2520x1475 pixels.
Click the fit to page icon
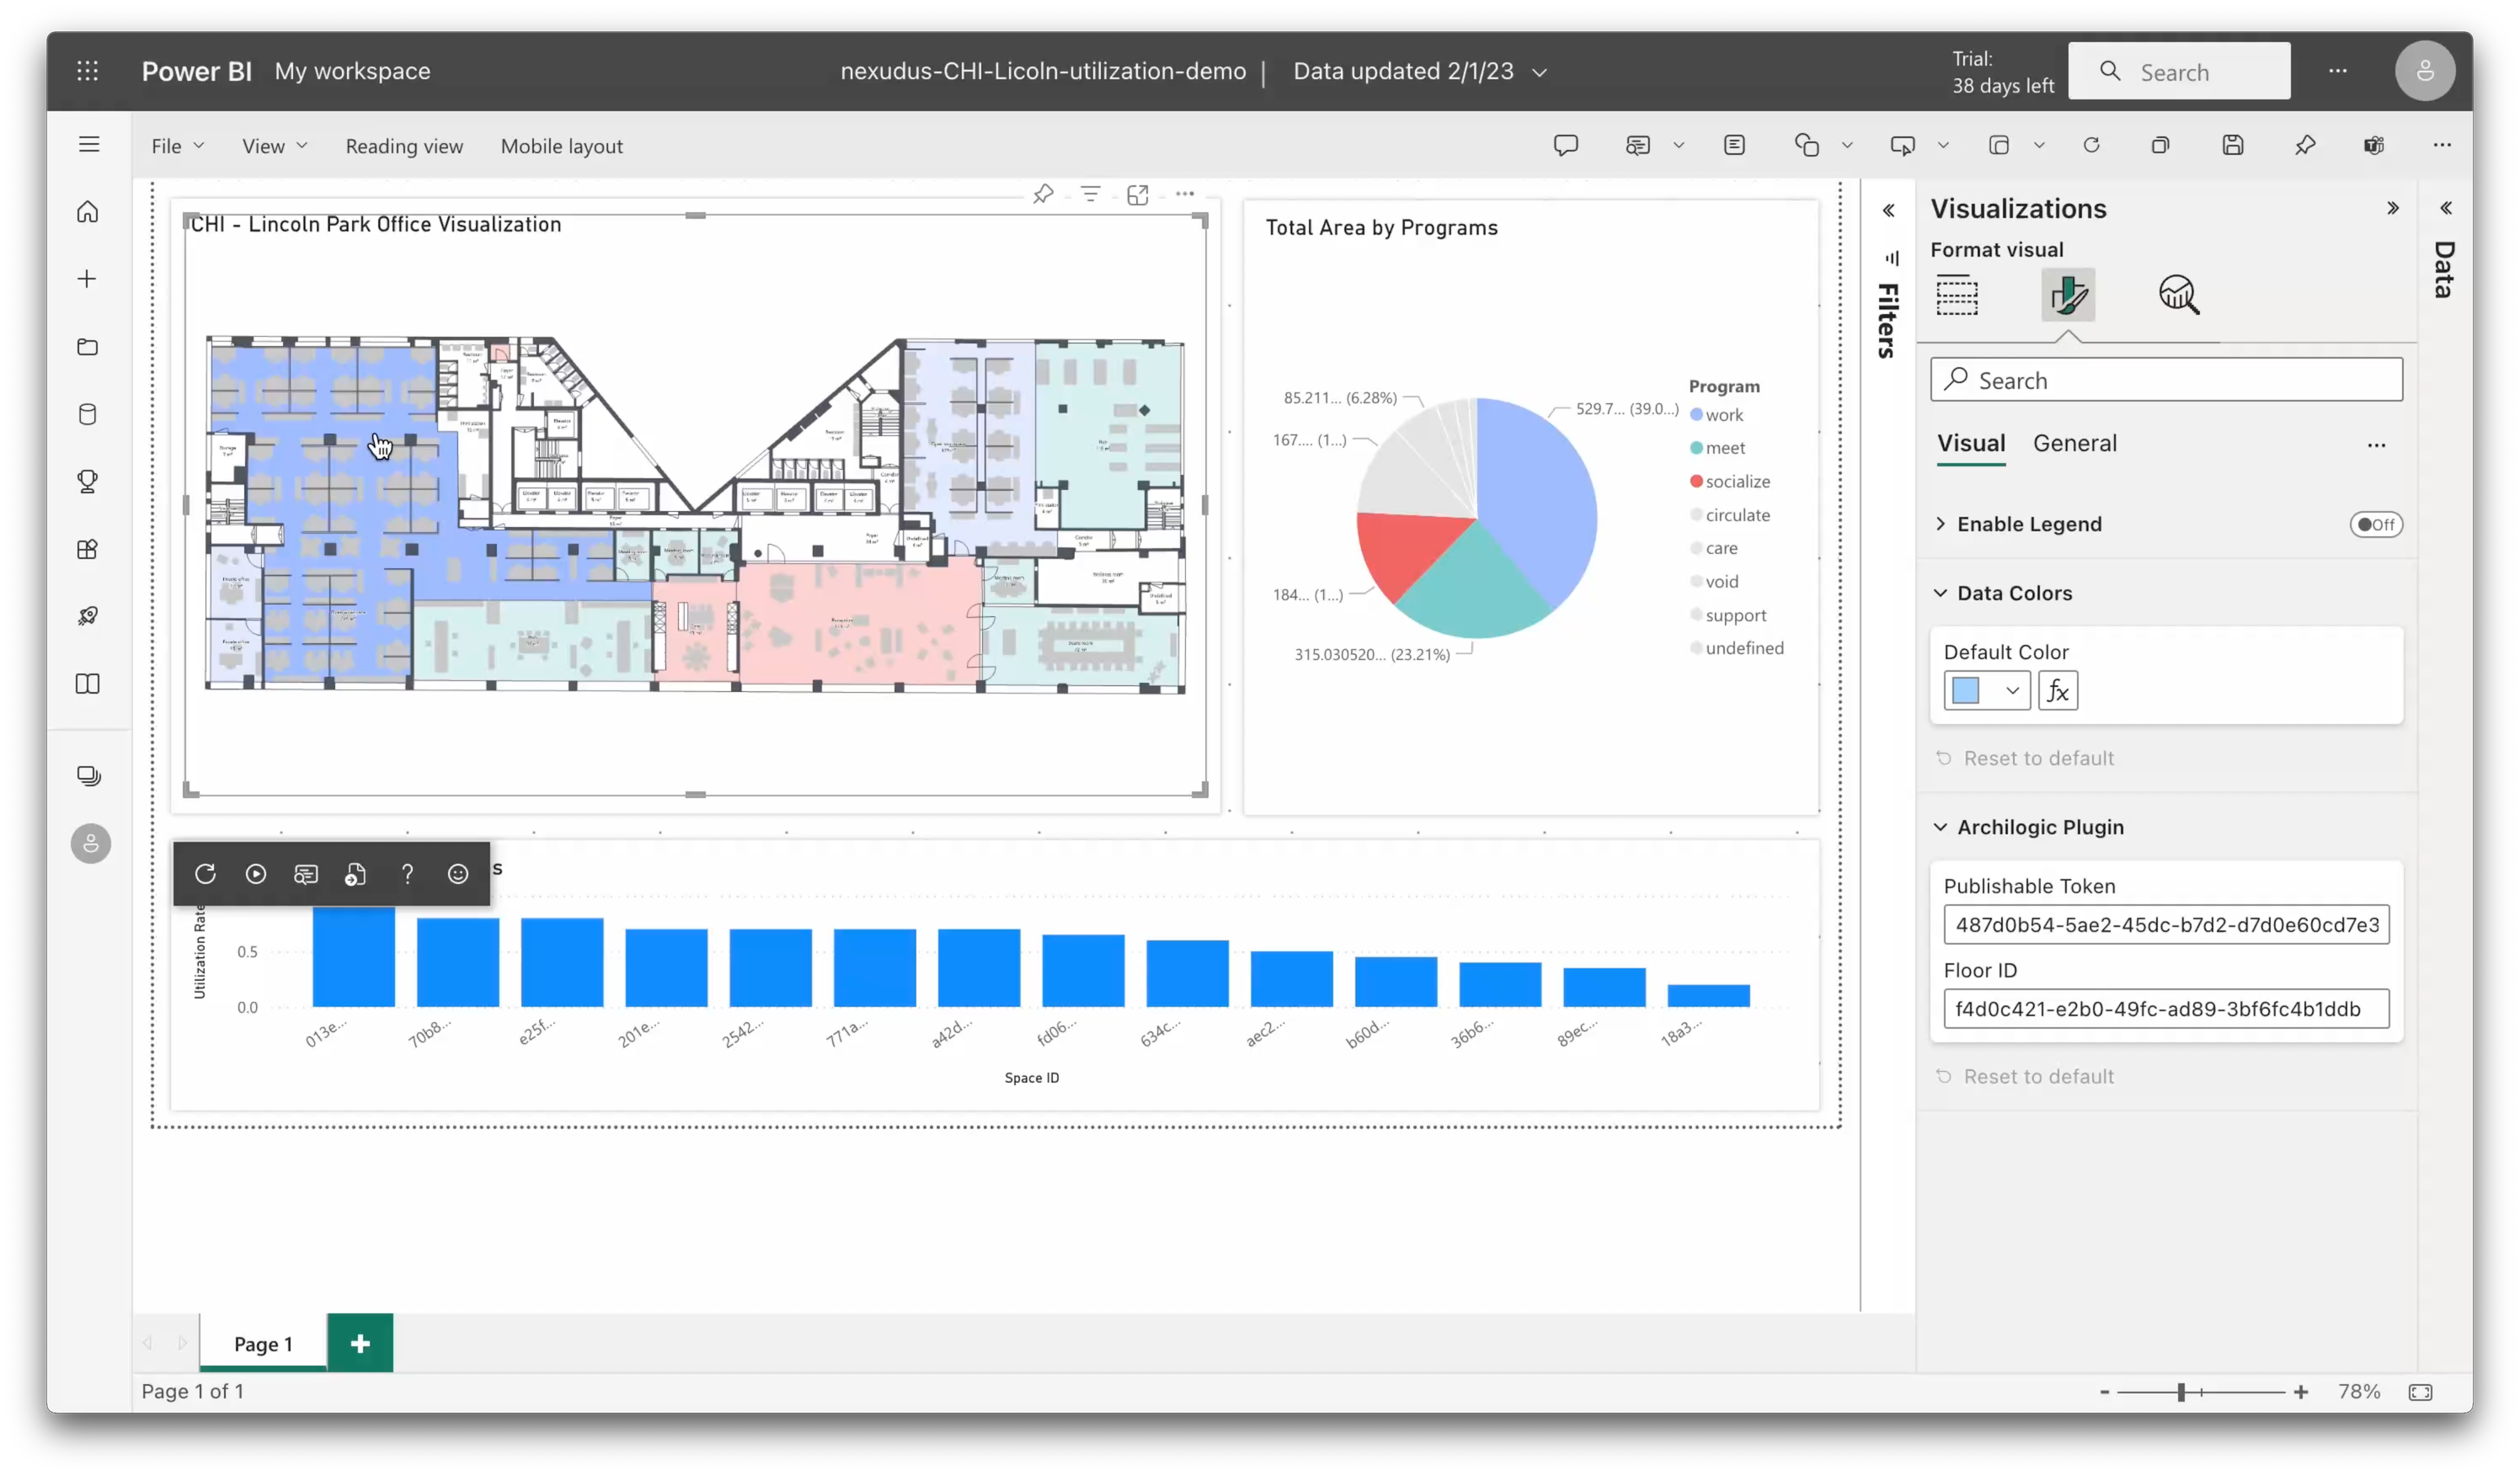[2420, 1392]
